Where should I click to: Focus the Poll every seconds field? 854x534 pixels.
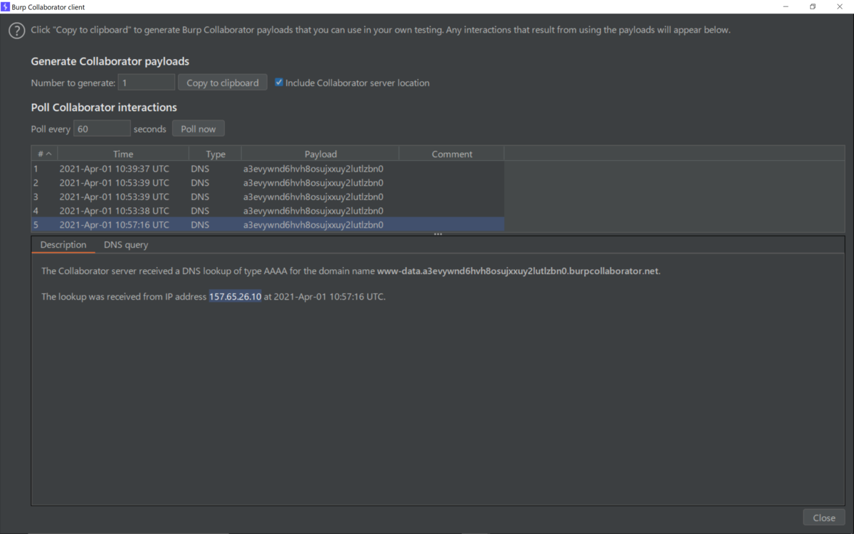pos(102,129)
